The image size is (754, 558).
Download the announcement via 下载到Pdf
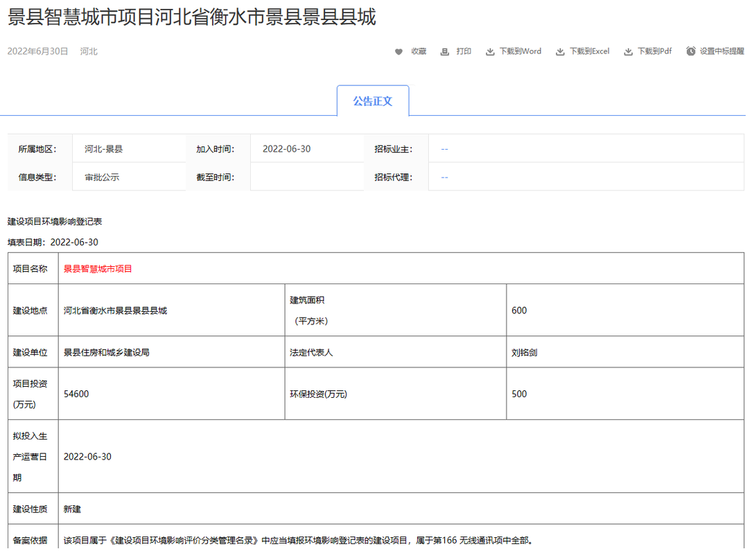click(654, 51)
